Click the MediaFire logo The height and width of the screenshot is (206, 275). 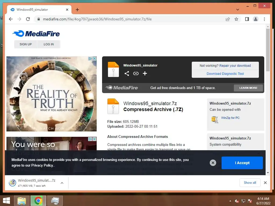(x=36, y=34)
